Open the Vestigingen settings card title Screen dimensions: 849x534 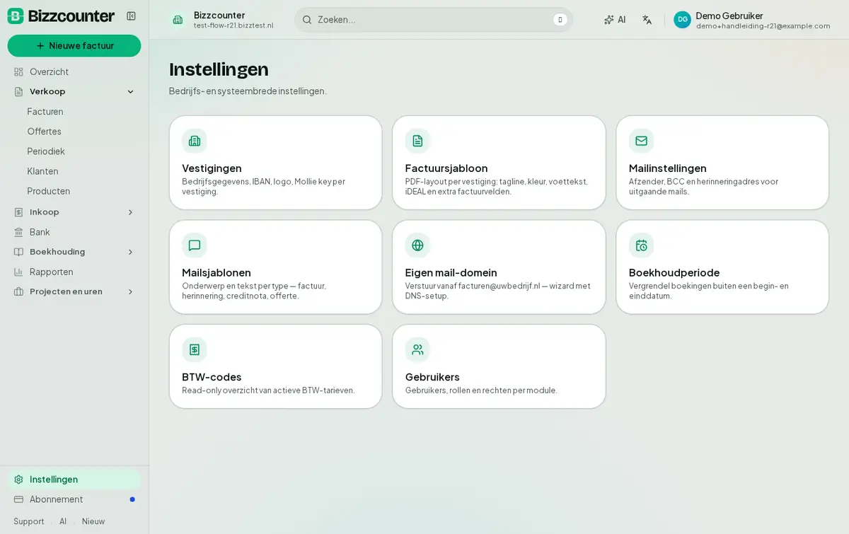212,168
